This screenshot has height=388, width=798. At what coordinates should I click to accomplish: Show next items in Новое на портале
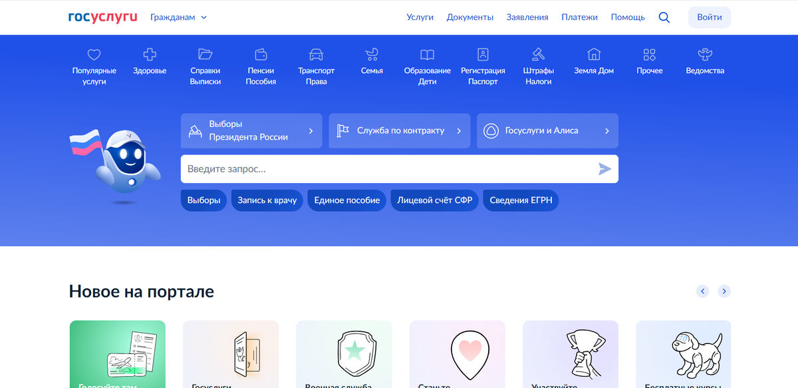724,291
